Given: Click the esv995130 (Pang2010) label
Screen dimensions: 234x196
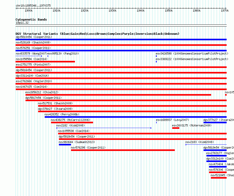Looking at the screenshot, I should click(x=63, y=53).
